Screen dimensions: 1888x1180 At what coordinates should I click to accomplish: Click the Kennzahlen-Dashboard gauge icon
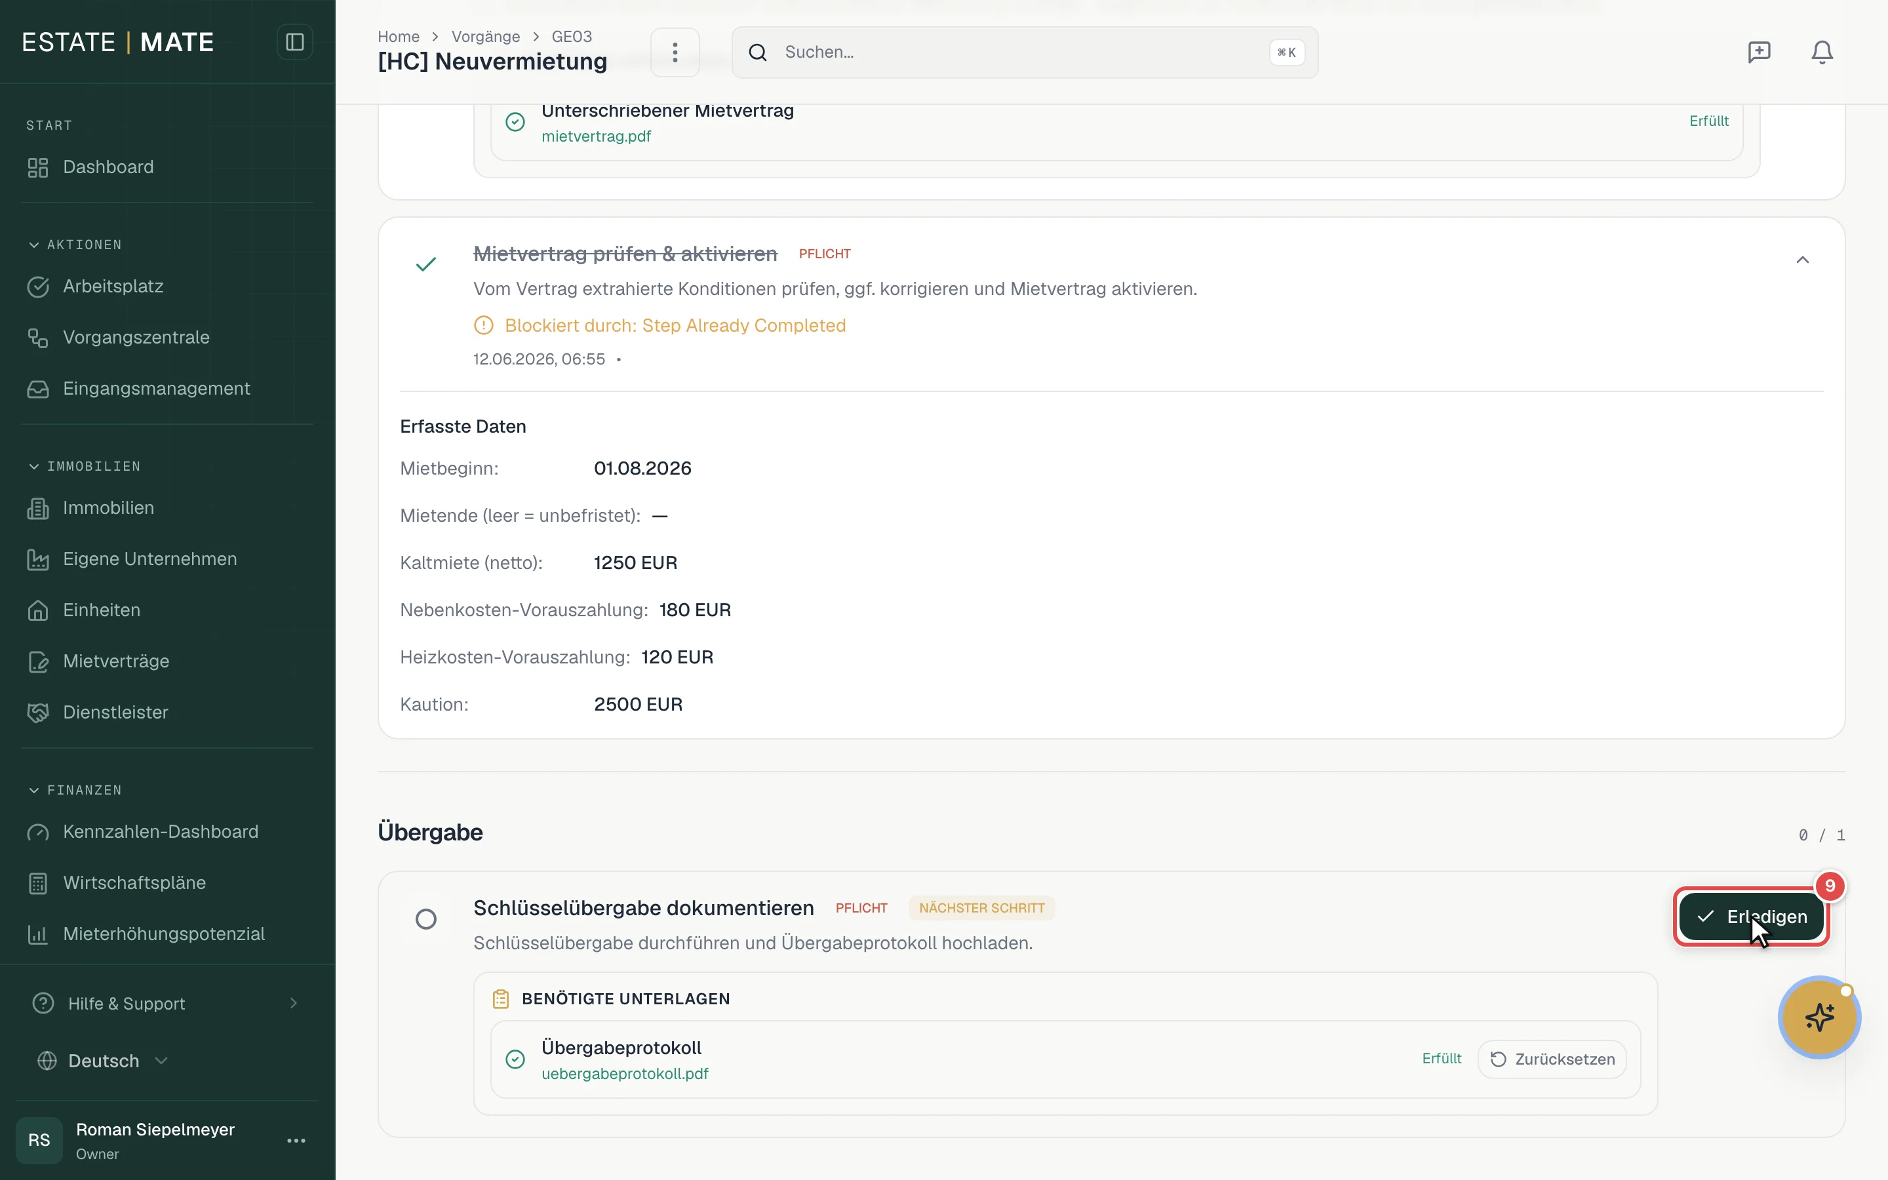pyautogui.click(x=38, y=832)
